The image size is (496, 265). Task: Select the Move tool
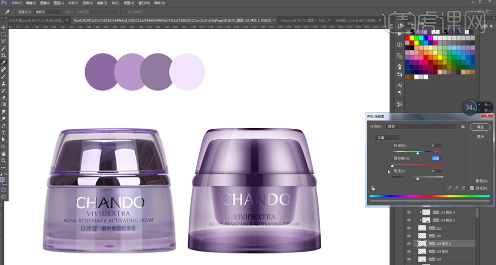[4, 28]
